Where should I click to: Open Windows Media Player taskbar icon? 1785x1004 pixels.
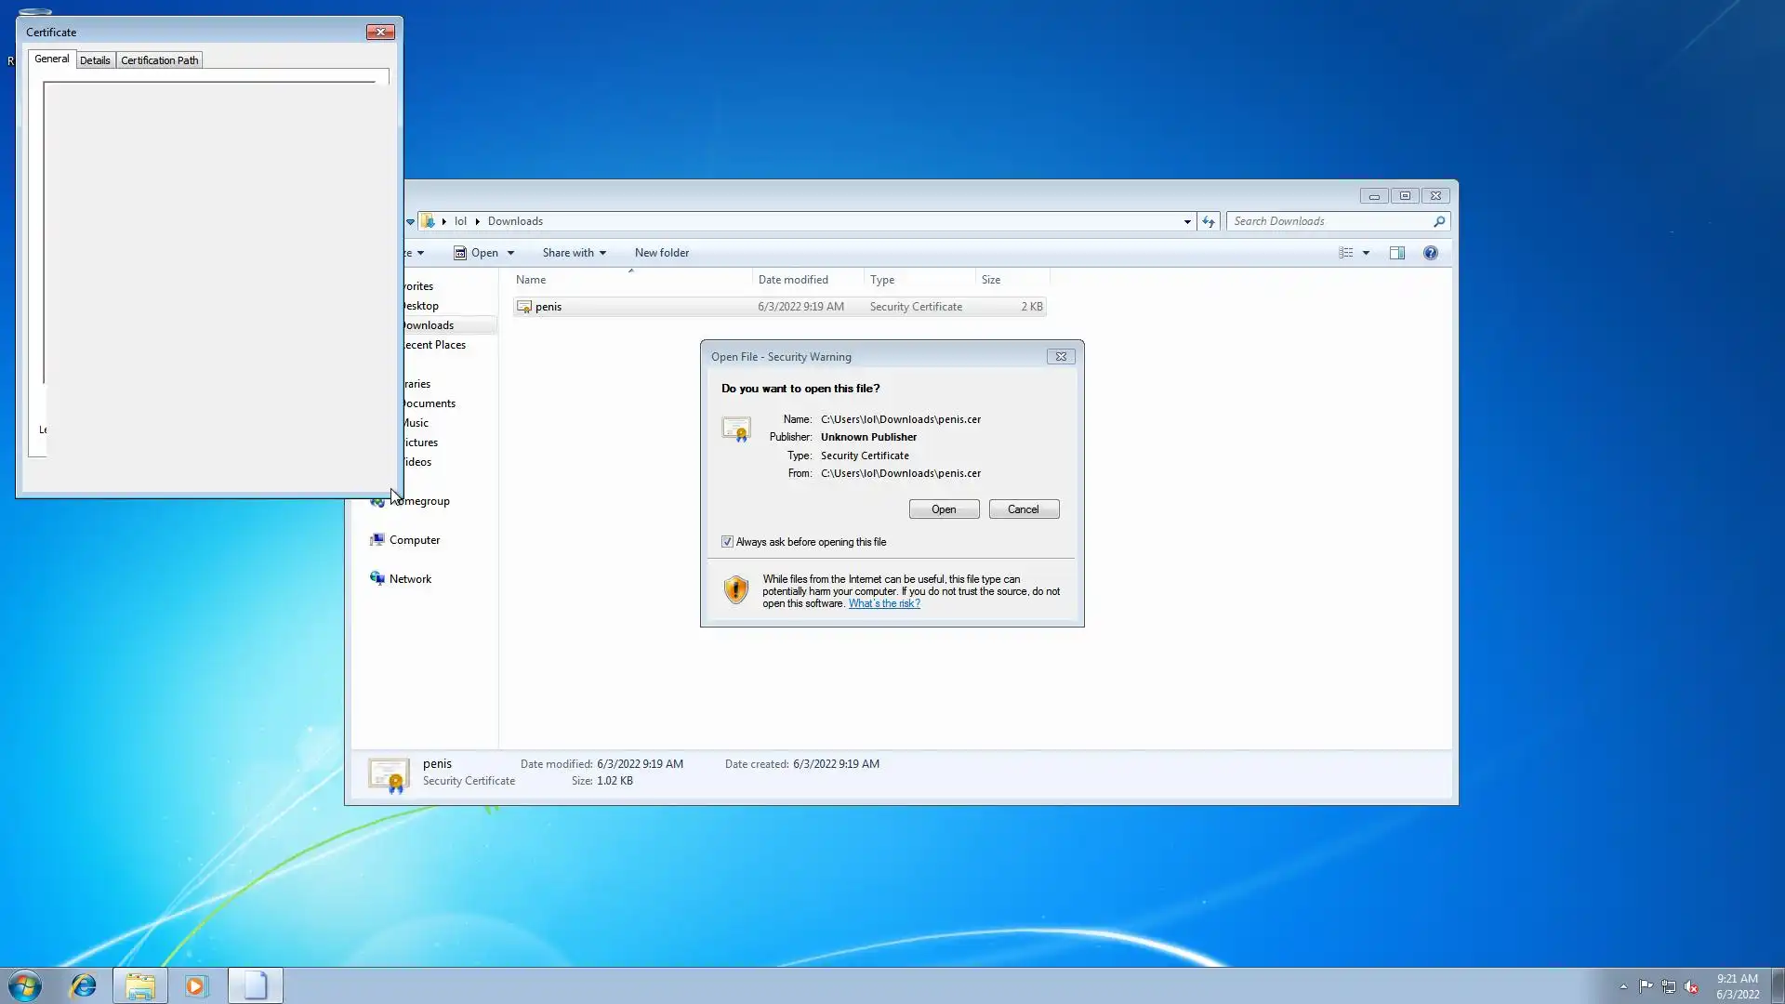[x=196, y=985]
